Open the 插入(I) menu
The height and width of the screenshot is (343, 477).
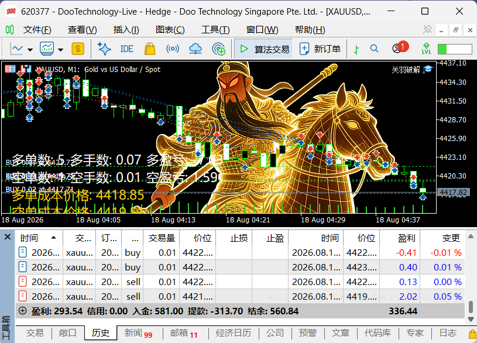tap(126, 30)
